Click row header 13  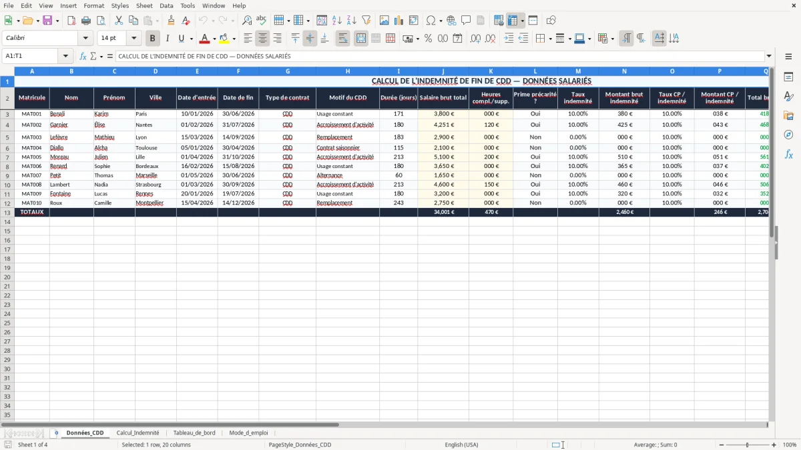7,212
